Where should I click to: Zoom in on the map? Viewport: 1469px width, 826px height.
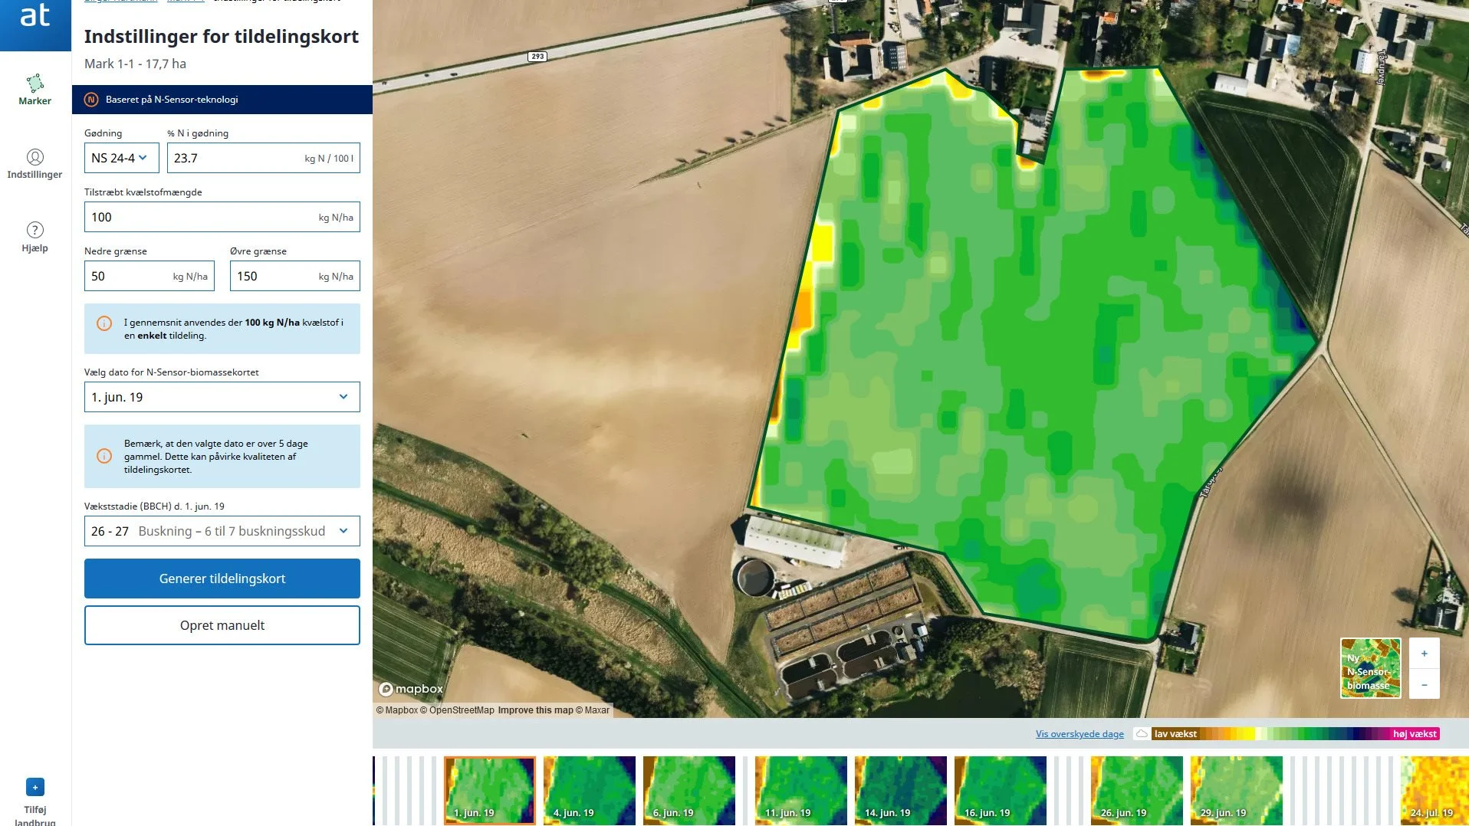(1424, 654)
